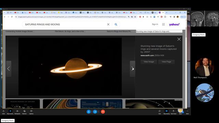
Task: Turn off the camera in the call bar
Action: [95, 112]
